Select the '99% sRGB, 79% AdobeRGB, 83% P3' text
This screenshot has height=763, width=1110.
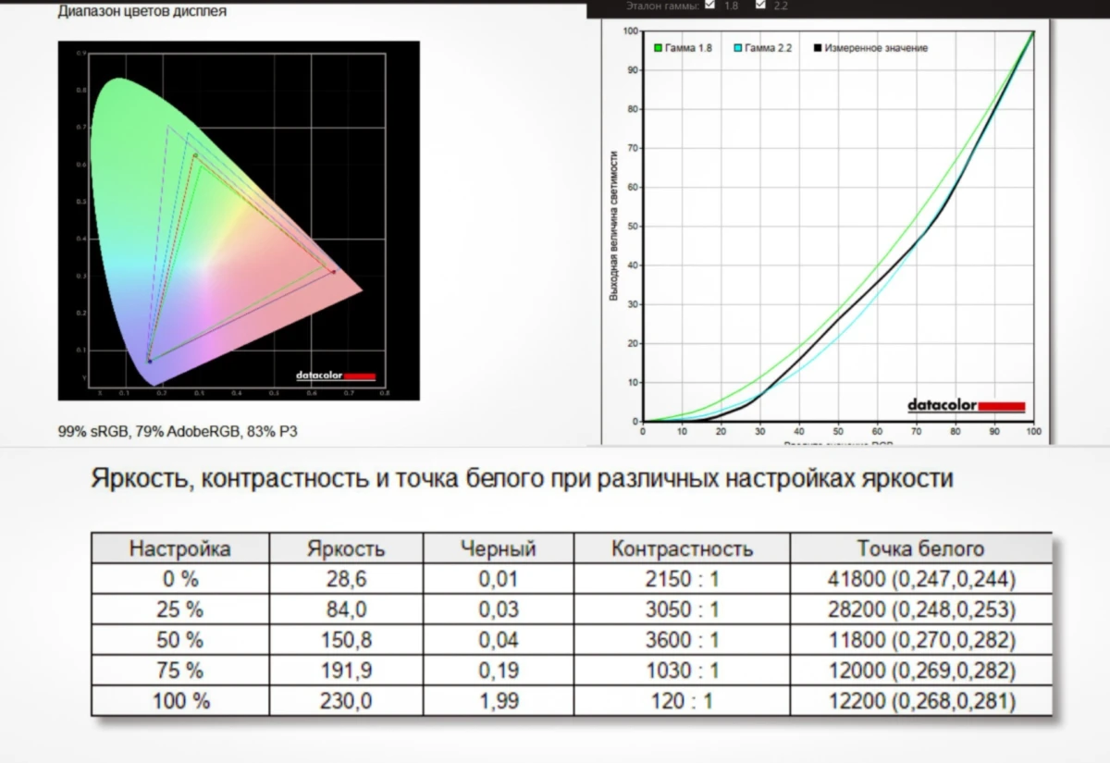178,431
